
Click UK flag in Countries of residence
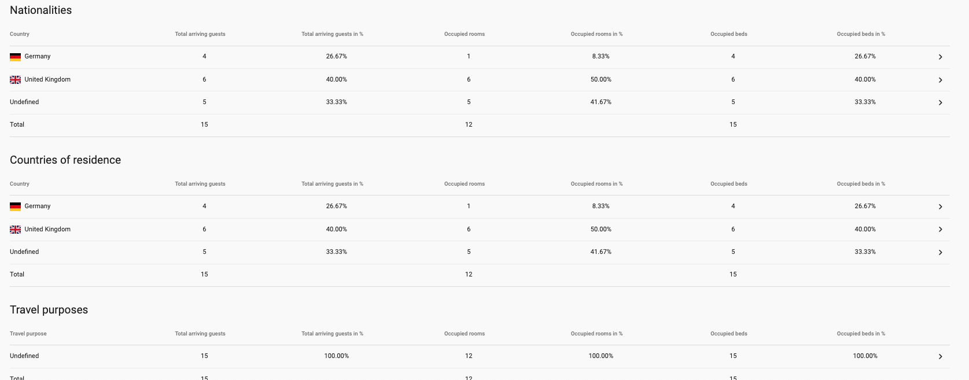(16, 230)
